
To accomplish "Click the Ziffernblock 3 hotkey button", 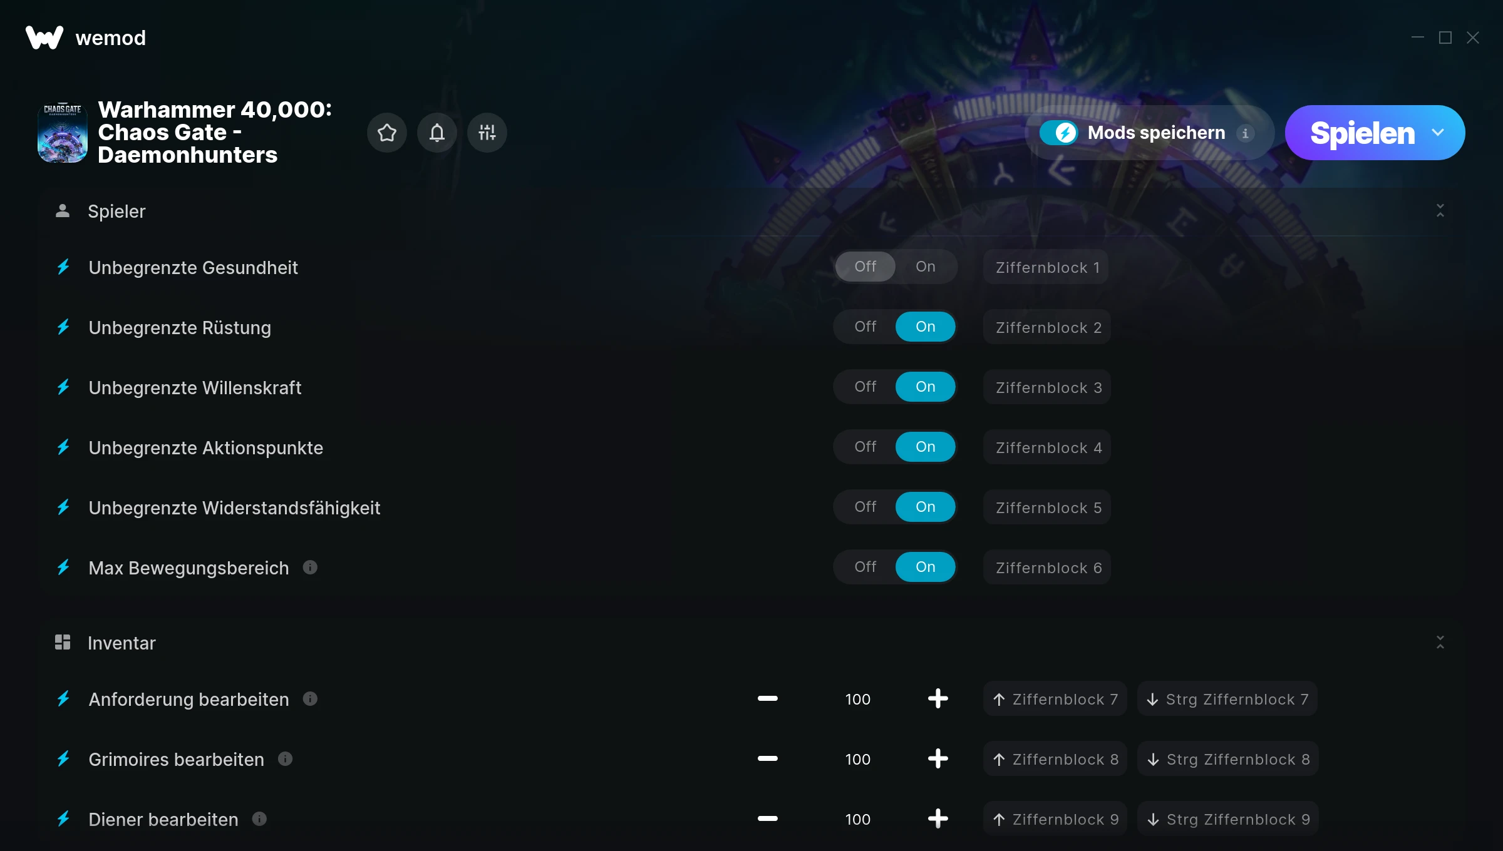I will (x=1047, y=387).
